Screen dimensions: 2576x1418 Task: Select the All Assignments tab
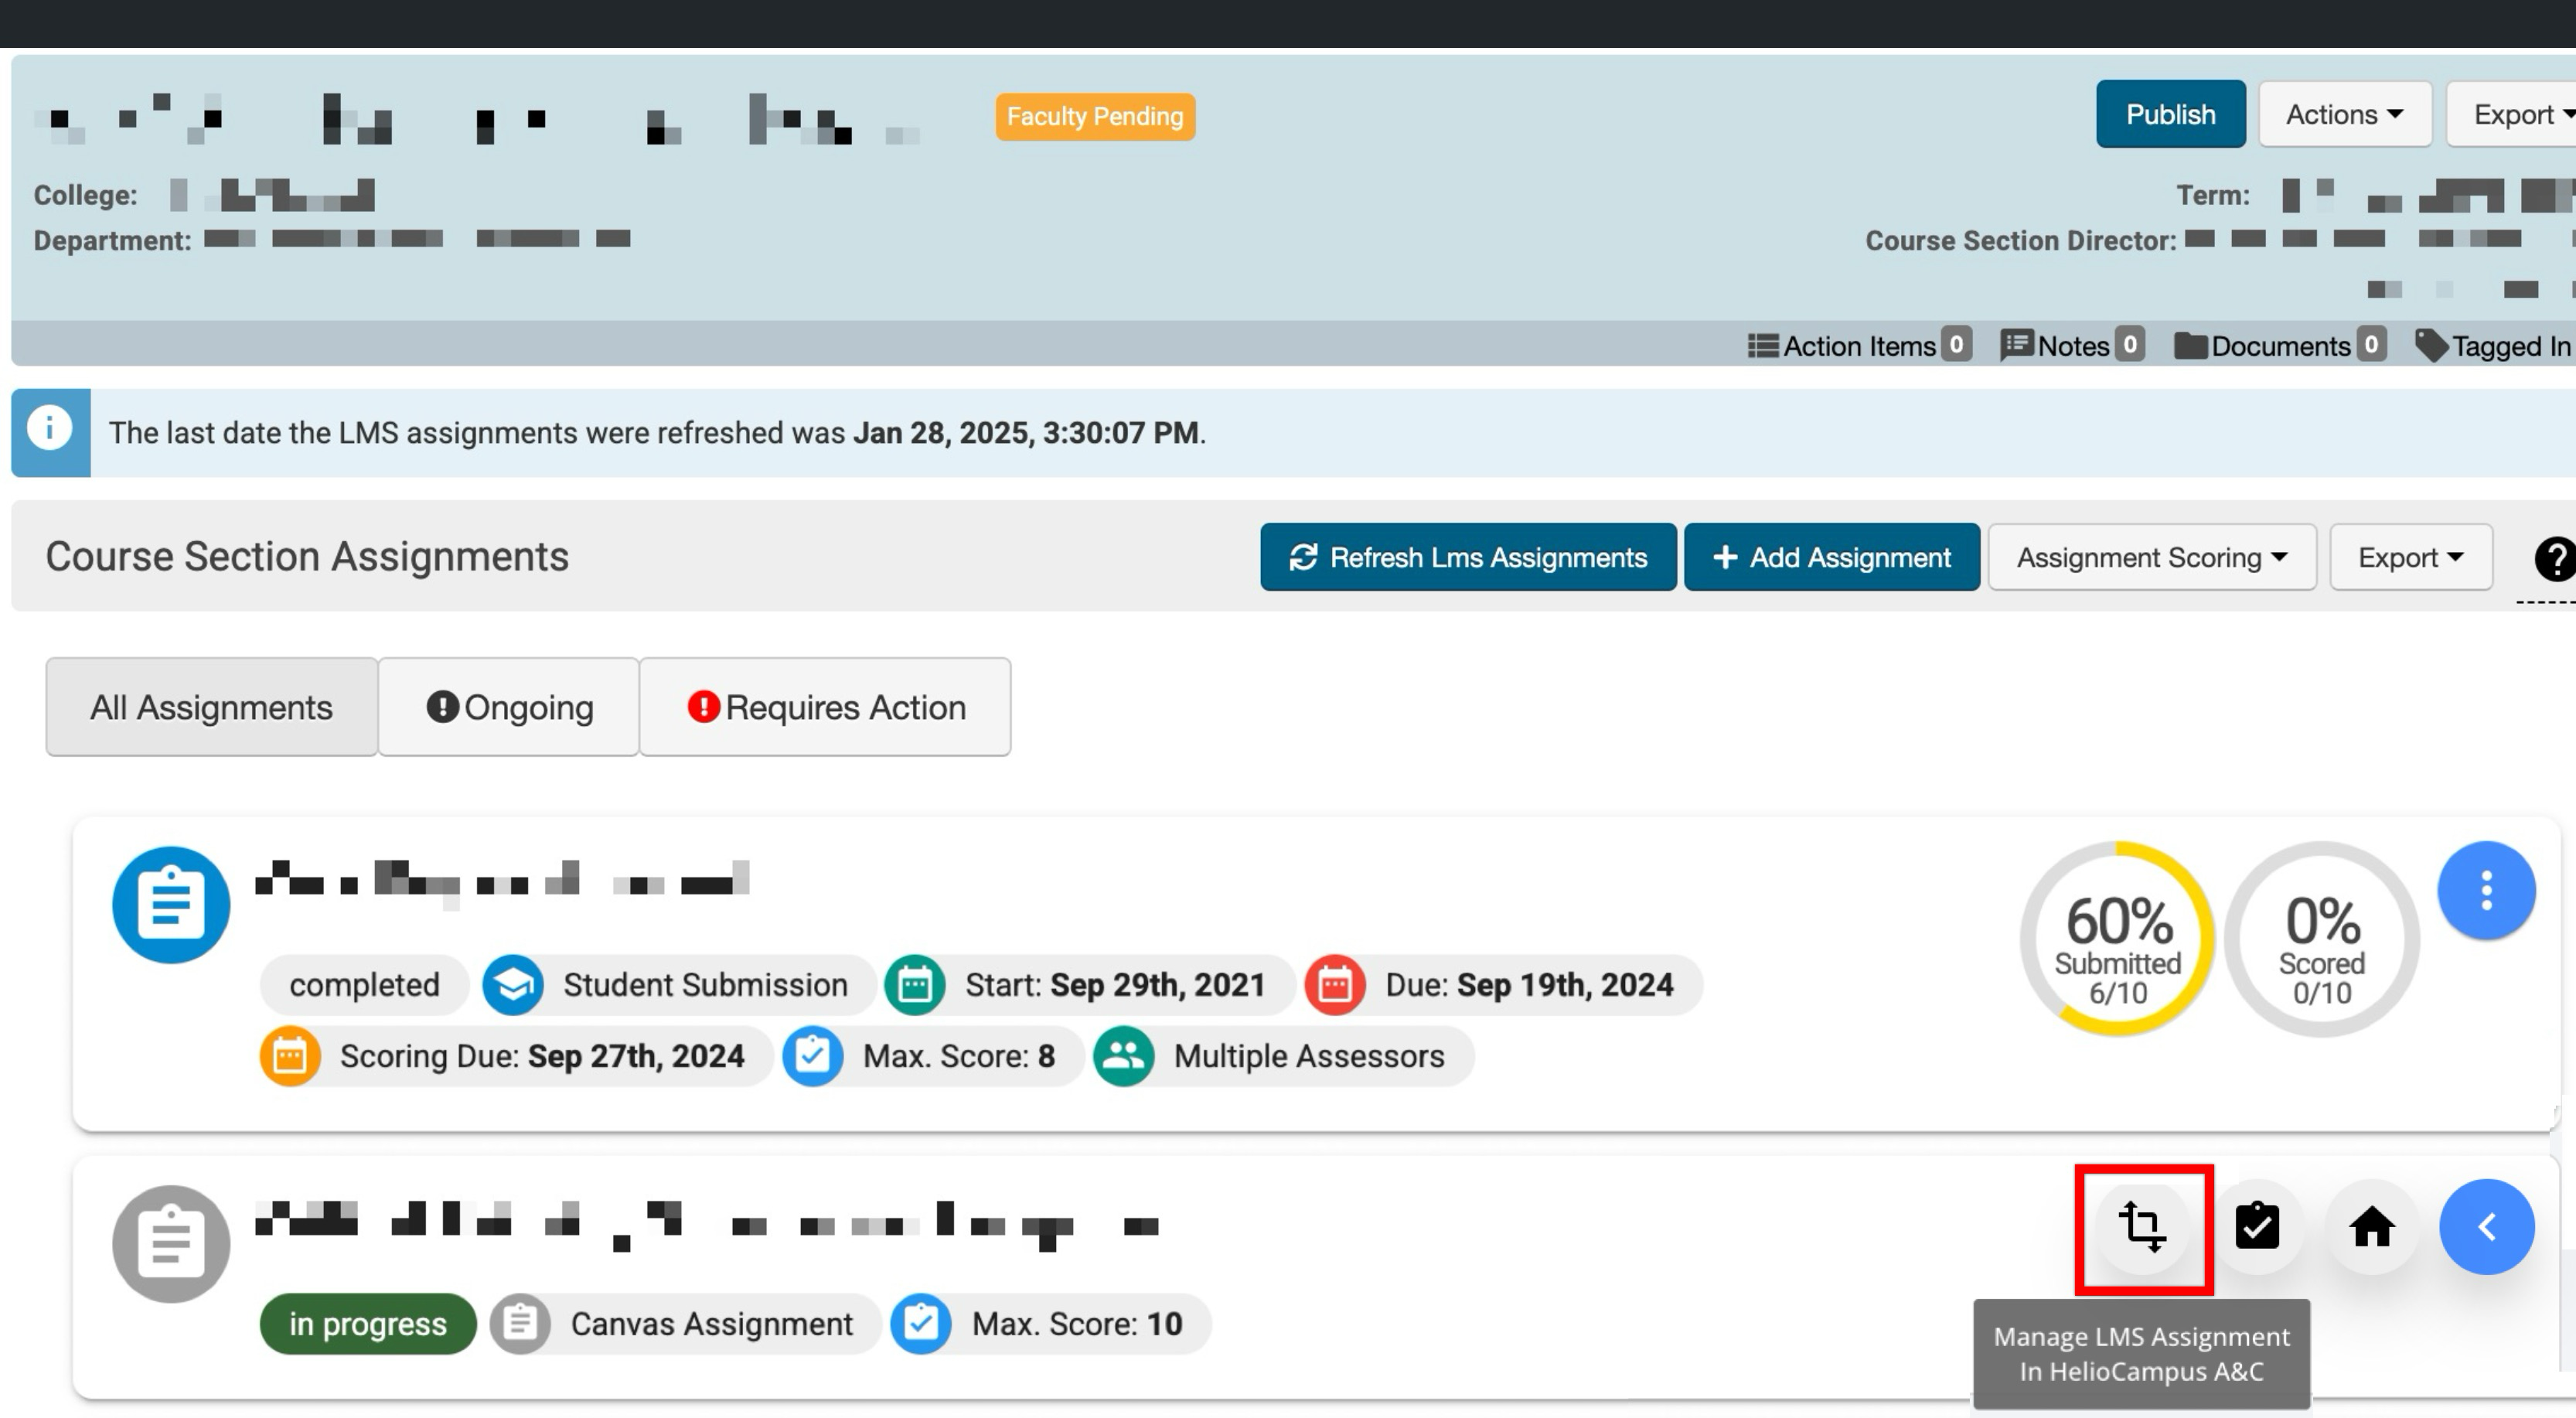coord(211,708)
